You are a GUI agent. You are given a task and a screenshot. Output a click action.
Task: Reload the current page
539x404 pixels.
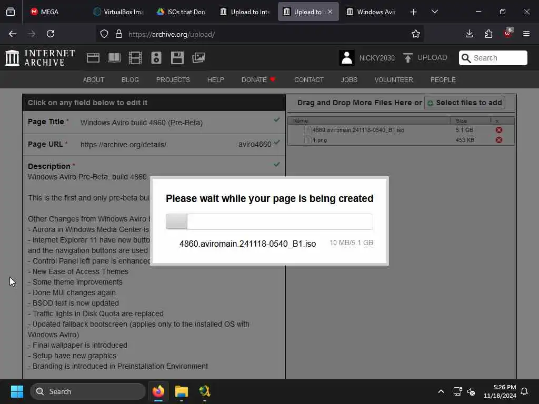(x=51, y=34)
